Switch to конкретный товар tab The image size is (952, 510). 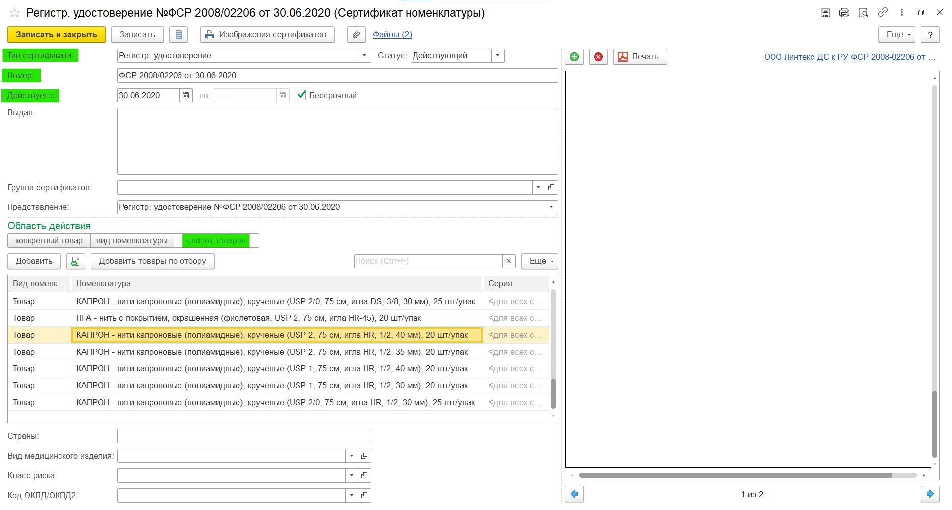pos(49,241)
